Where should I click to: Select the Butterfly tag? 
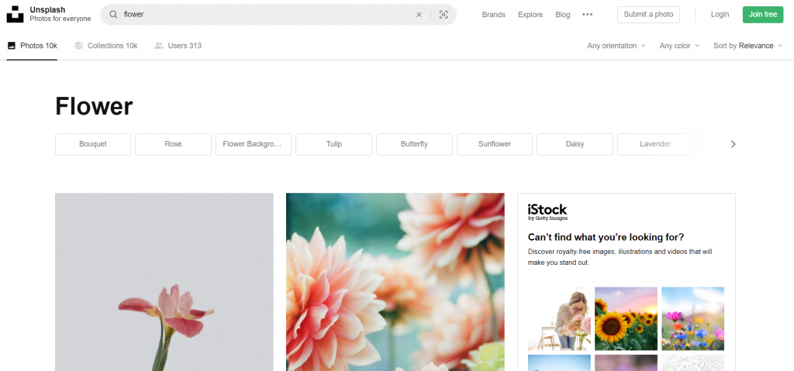click(x=414, y=144)
